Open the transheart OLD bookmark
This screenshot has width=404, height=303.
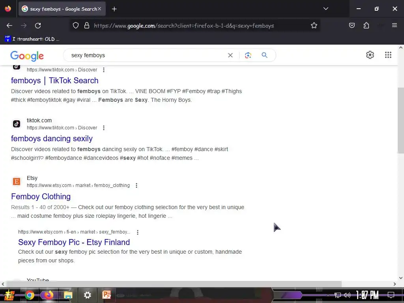(32, 39)
